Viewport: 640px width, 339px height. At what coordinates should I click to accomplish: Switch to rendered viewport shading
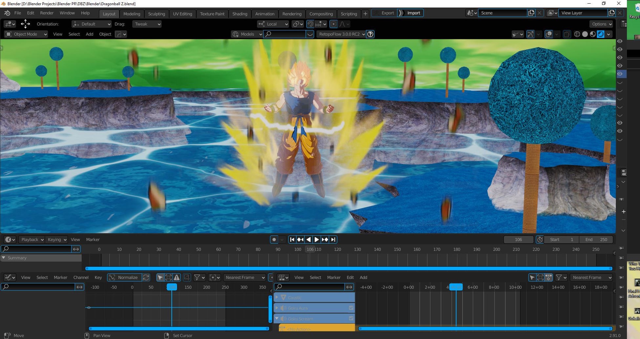[x=601, y=34]
